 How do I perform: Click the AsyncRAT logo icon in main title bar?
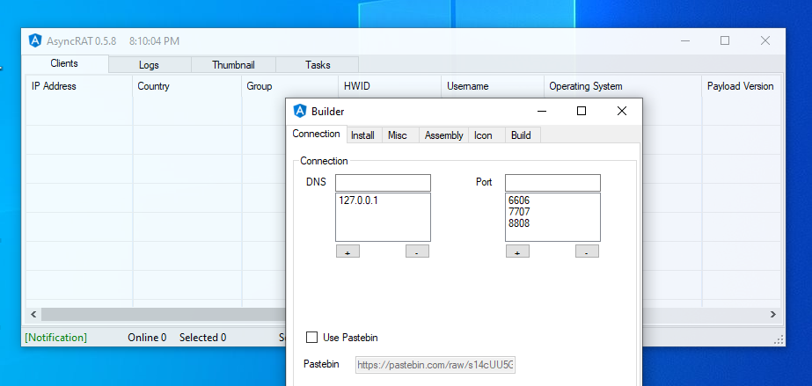click(35, 40)
